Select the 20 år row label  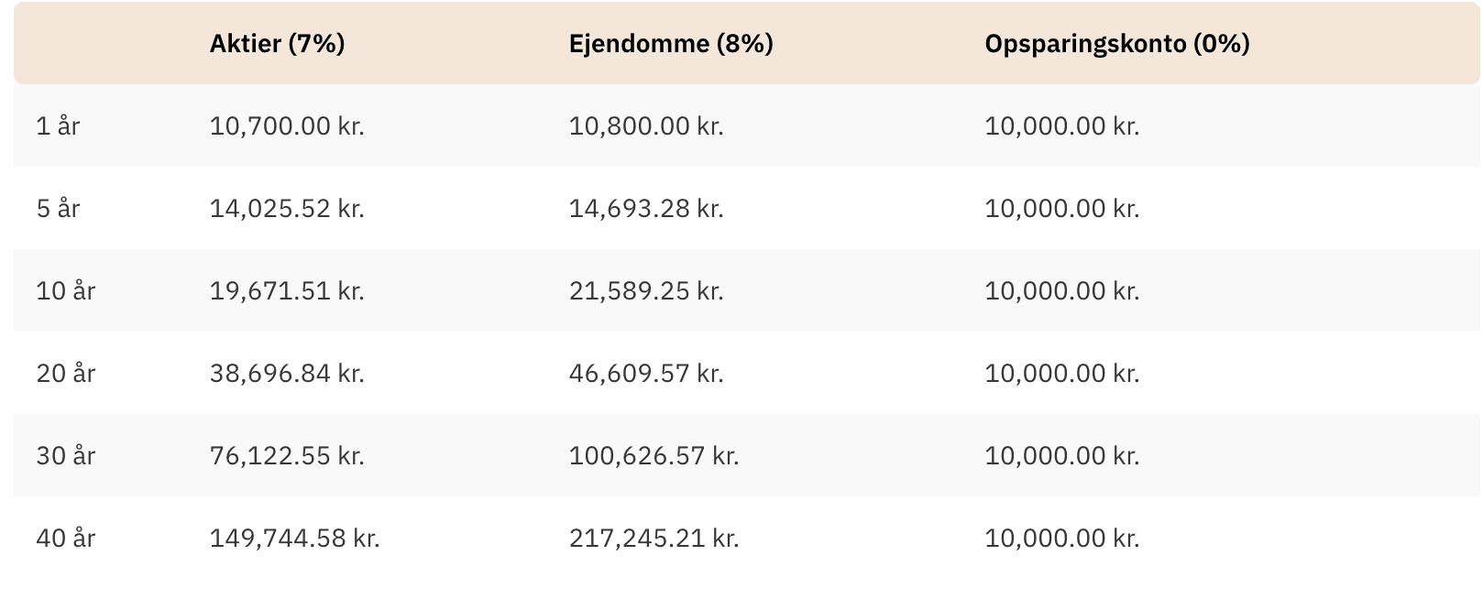pyautogui.click(x=66, y=374)
